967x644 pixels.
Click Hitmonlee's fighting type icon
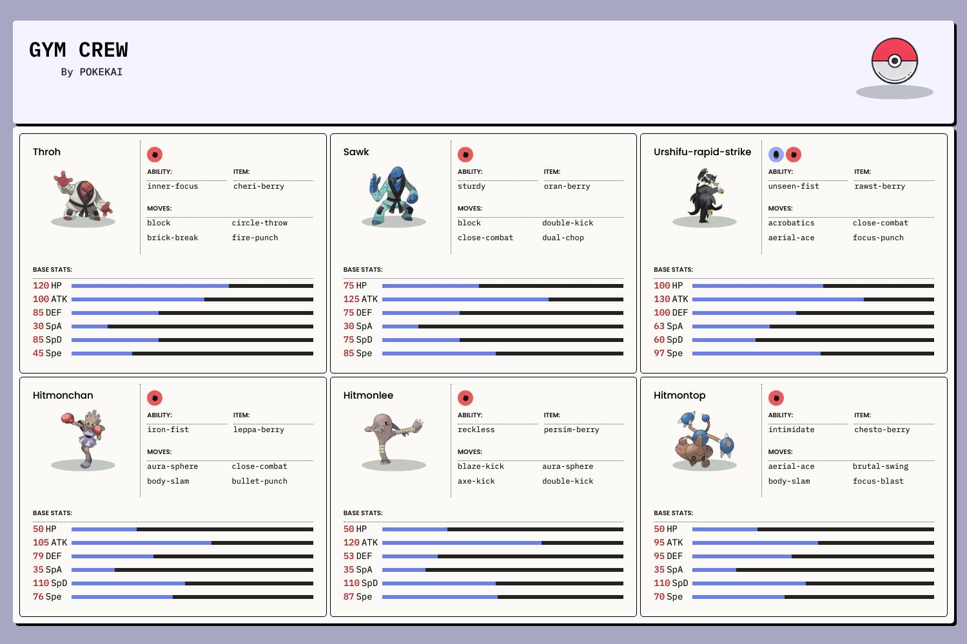coord(465,398)
